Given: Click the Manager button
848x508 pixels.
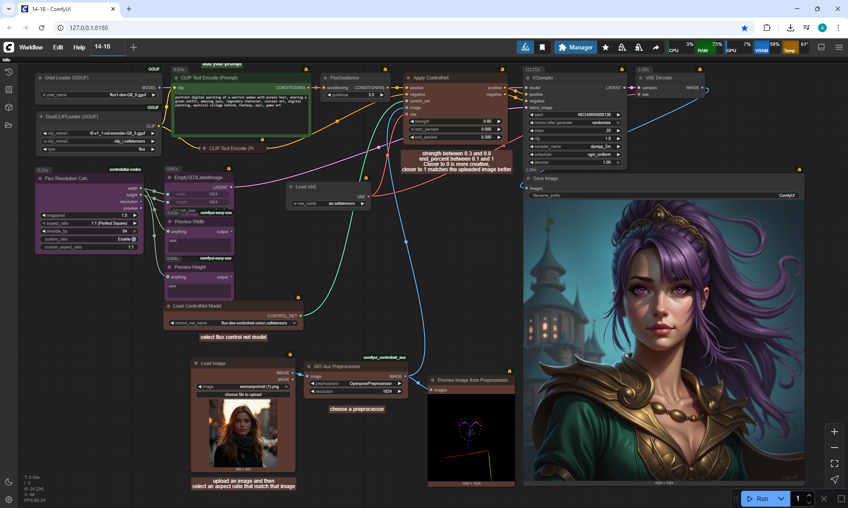Looking at the screenshot, I should [x=575, y=47].
